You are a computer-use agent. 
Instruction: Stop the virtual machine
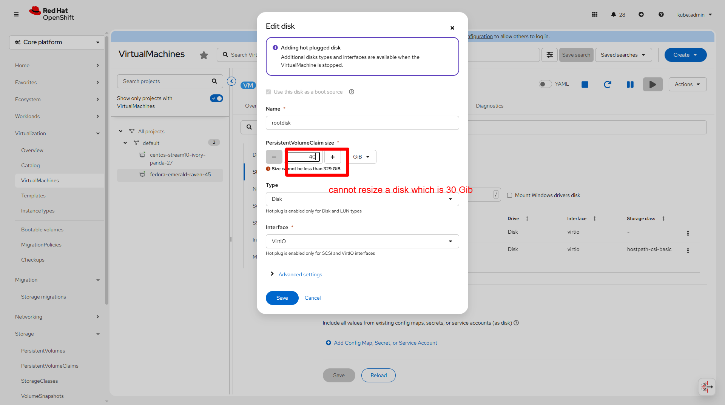585,85
